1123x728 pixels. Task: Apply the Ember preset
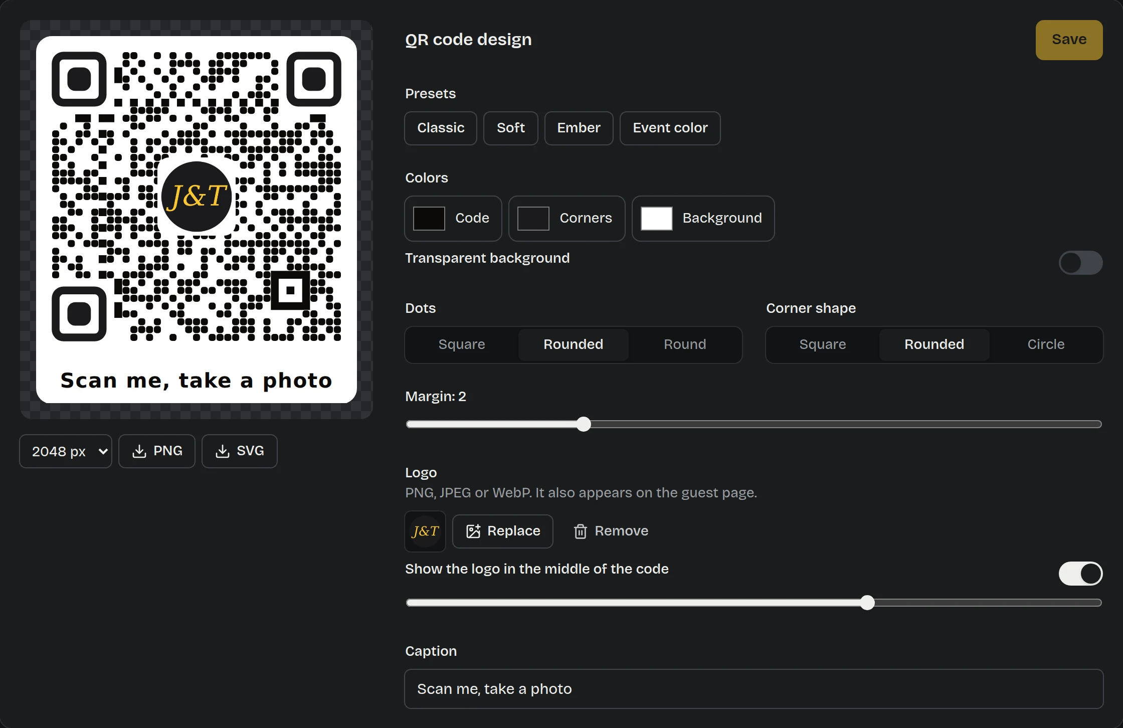[579, 128]
